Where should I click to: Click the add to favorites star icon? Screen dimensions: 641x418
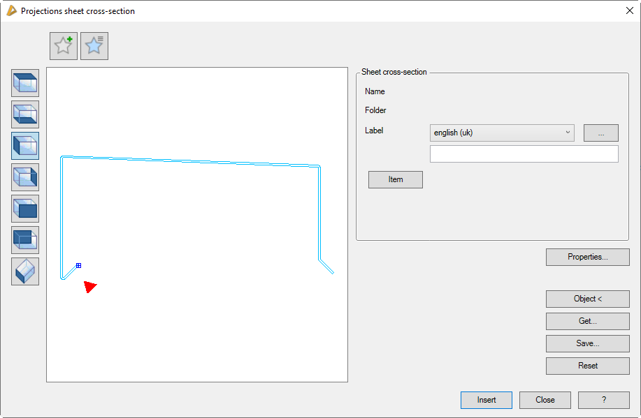coord(64,46)
